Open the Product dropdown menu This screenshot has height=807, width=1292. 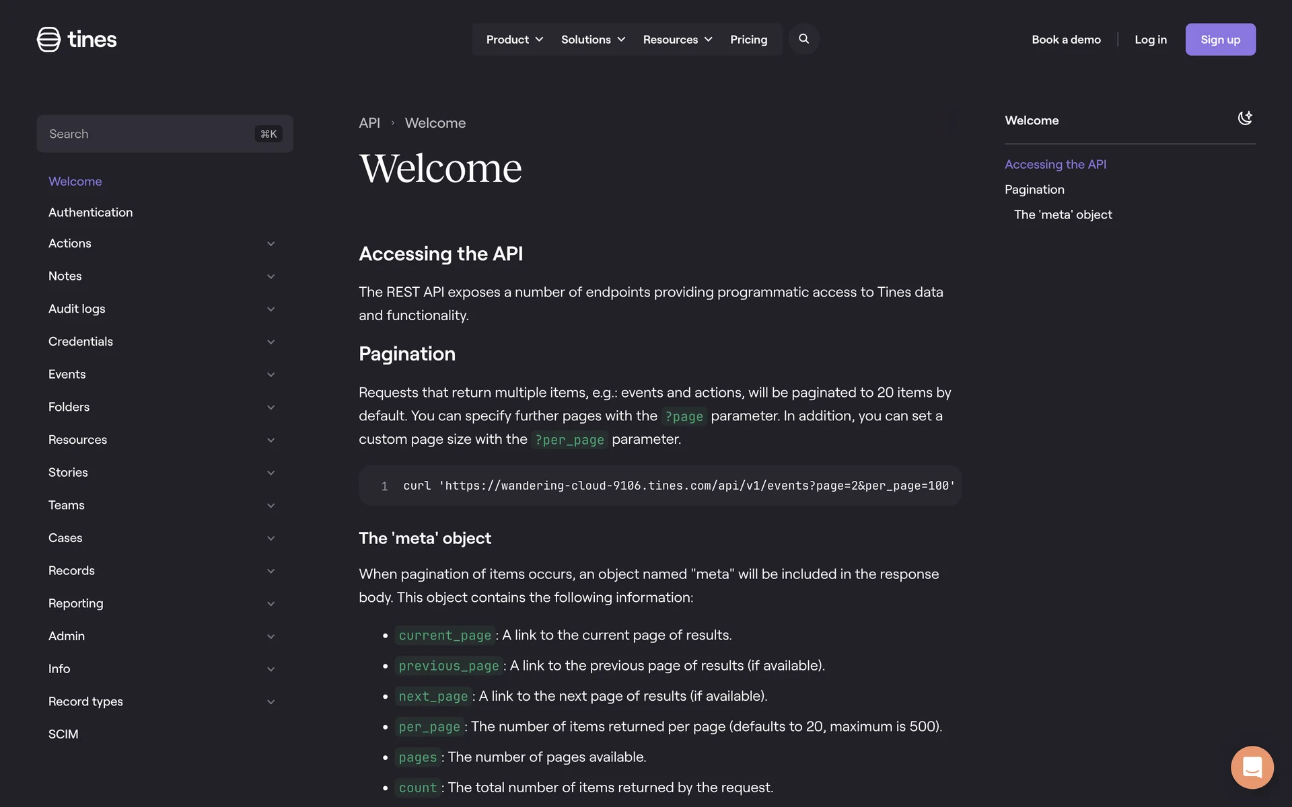pos(514,40)
